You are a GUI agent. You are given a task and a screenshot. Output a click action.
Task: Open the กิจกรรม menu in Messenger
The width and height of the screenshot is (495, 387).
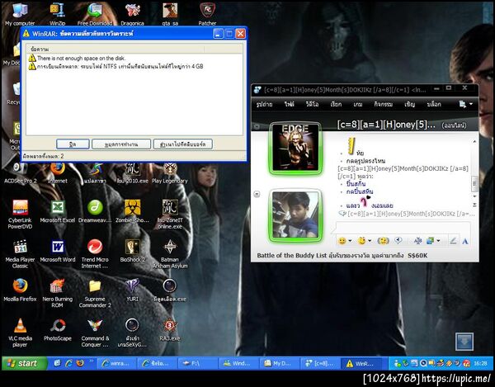click(x=384, y=104)
